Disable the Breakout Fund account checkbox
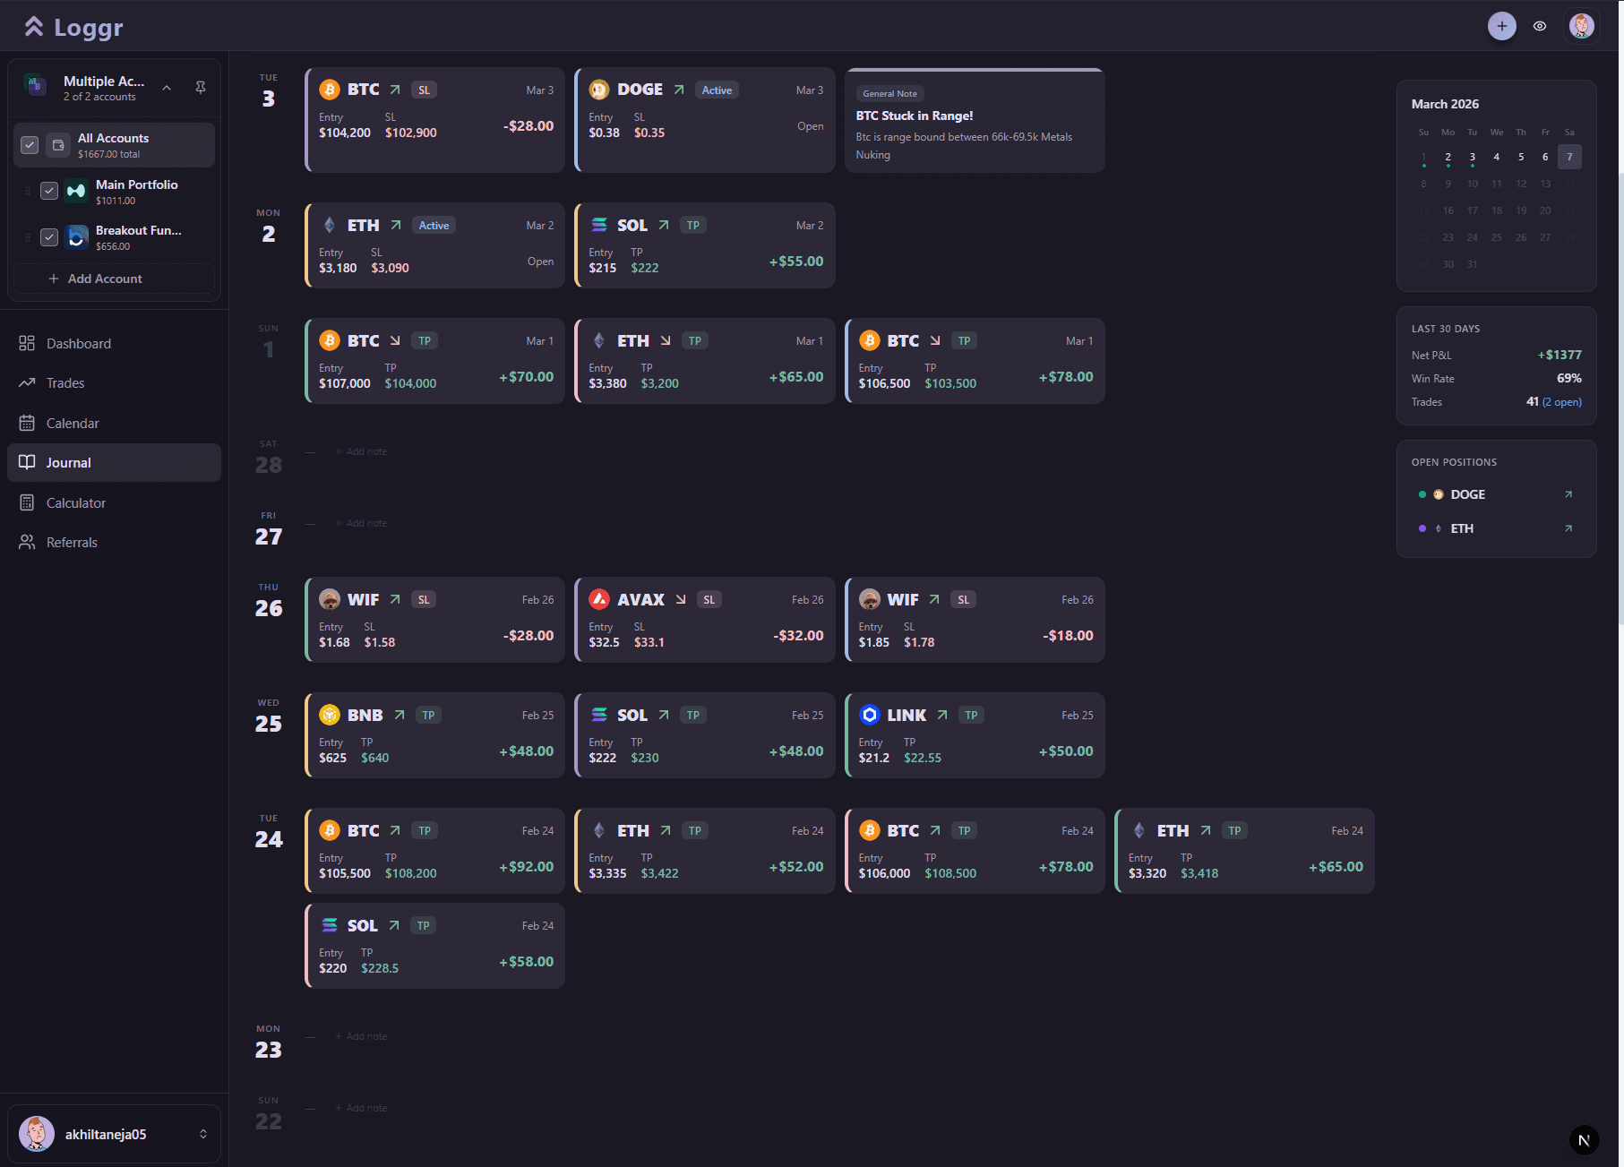The width and height of the screenshot is (1624, 1167). [50, 237]
